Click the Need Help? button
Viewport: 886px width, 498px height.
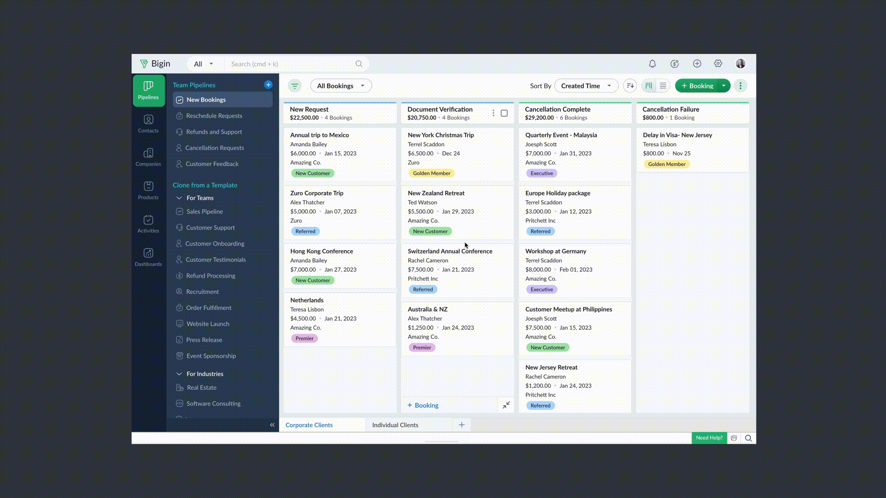709,438
